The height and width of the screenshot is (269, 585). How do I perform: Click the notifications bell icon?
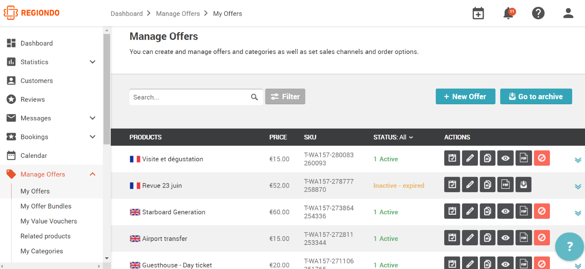508,13
